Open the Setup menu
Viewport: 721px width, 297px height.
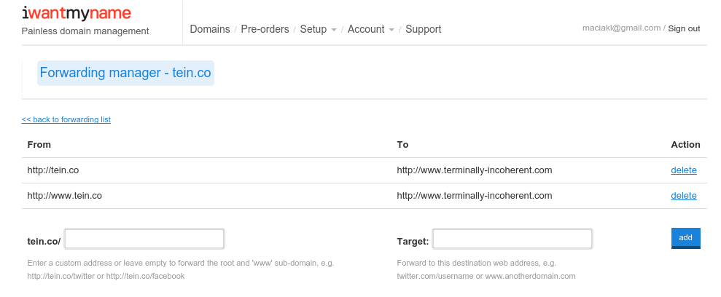click(x=313, y=29)
